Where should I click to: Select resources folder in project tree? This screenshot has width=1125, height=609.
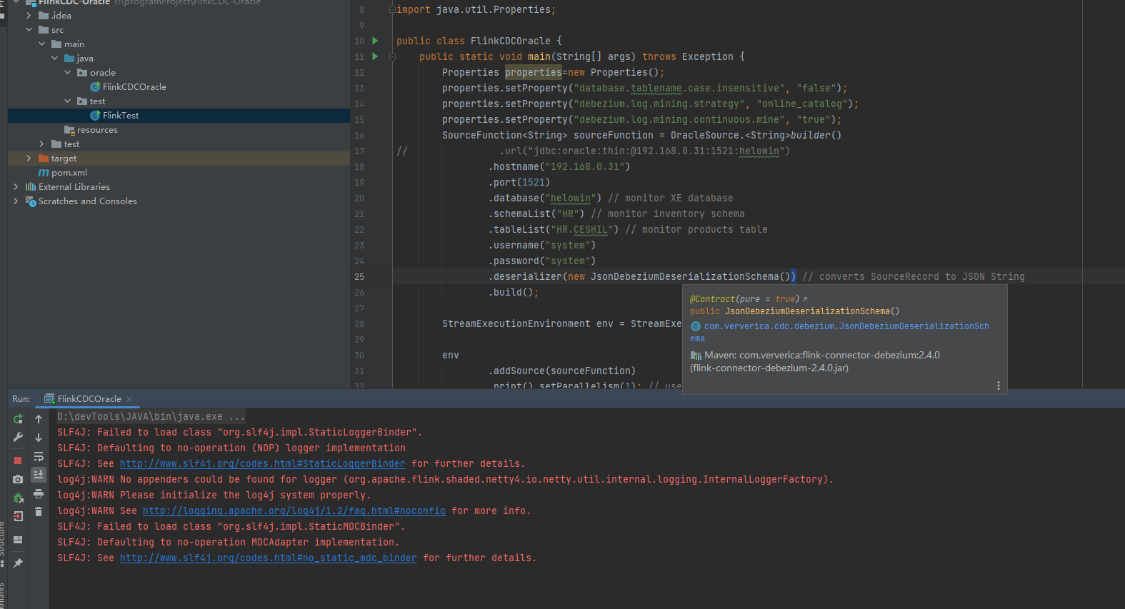pos(97,130)
